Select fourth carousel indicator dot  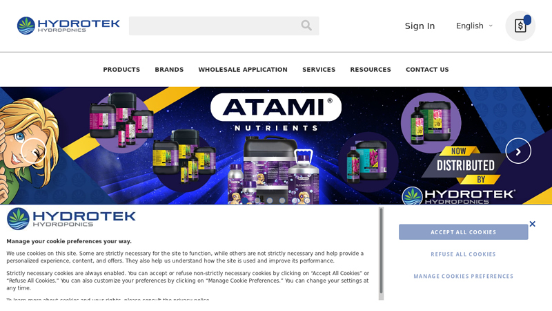[282, 200]
